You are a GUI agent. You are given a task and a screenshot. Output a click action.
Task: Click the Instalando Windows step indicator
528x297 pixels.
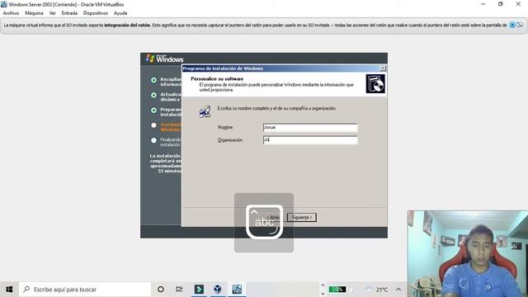pos(154,125)
